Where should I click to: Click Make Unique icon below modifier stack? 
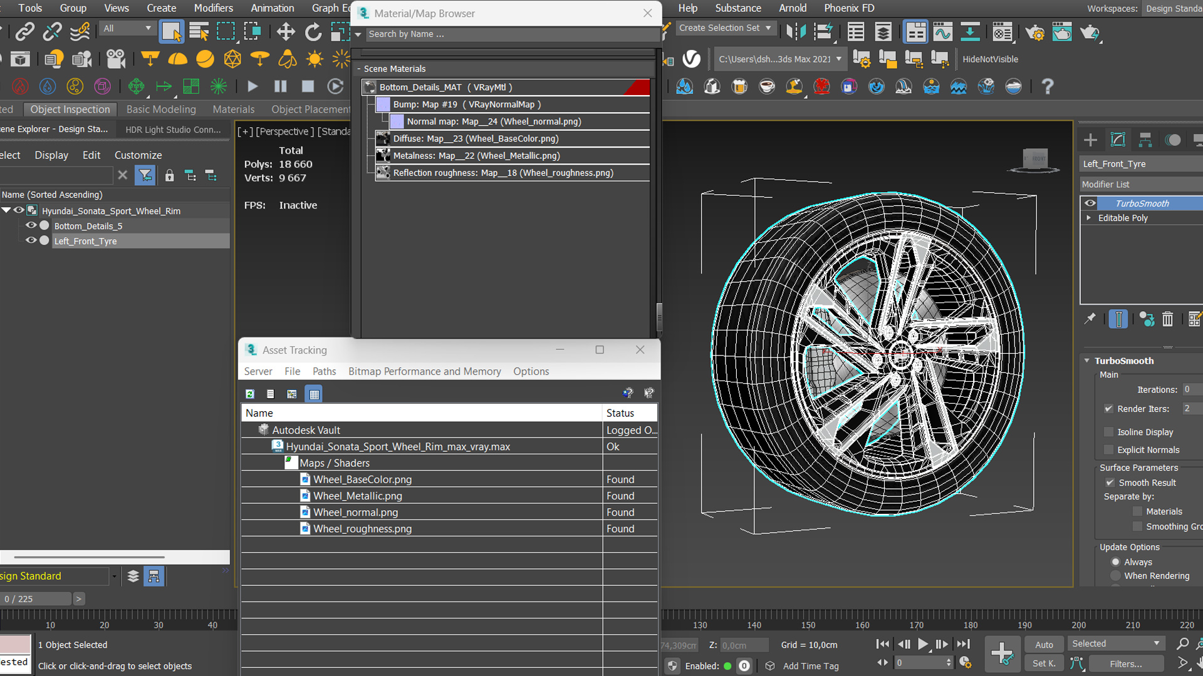1147,319
